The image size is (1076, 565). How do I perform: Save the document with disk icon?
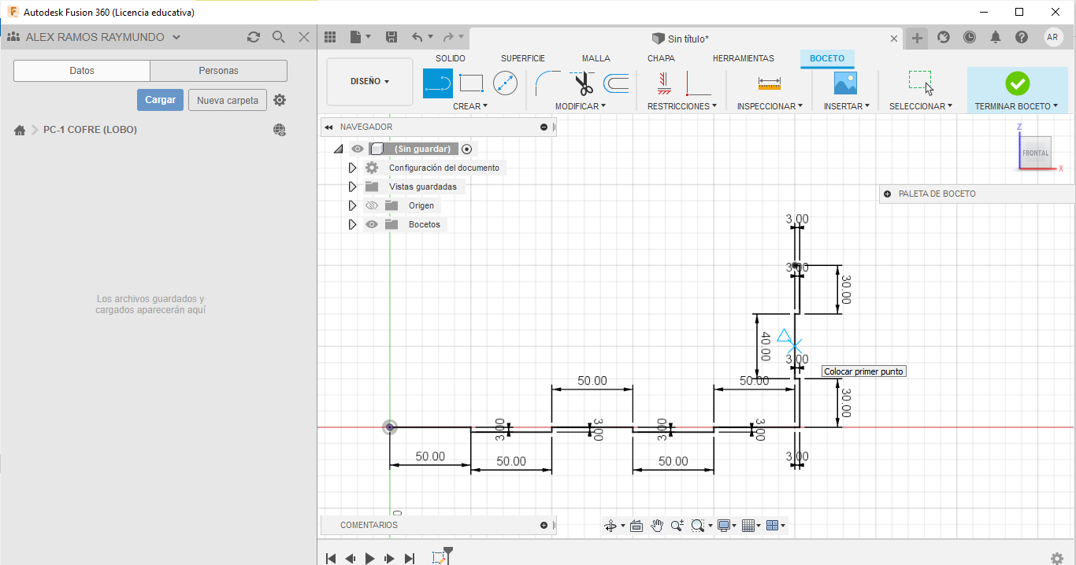tap(391, 37)
